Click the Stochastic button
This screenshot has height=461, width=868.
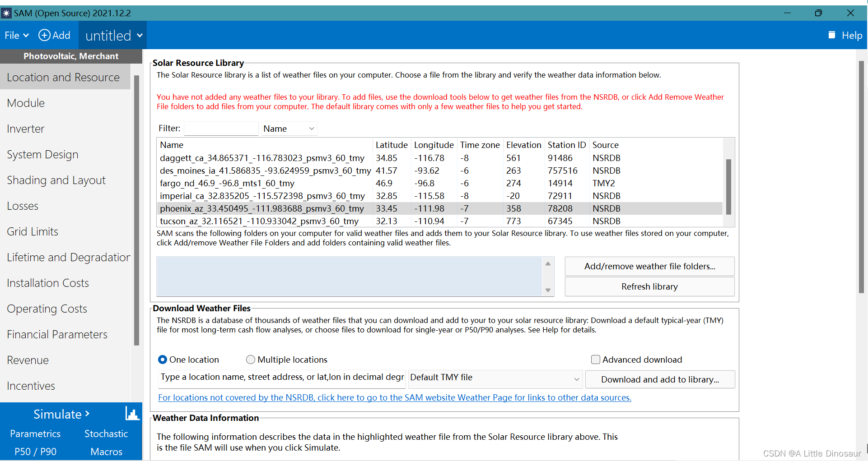tap(106, 433)
